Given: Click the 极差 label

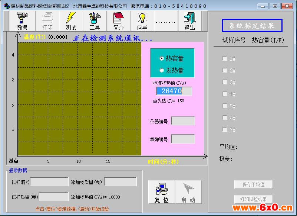Looking at the screenshot, I should pyautogui.click(x=225, y=159).
